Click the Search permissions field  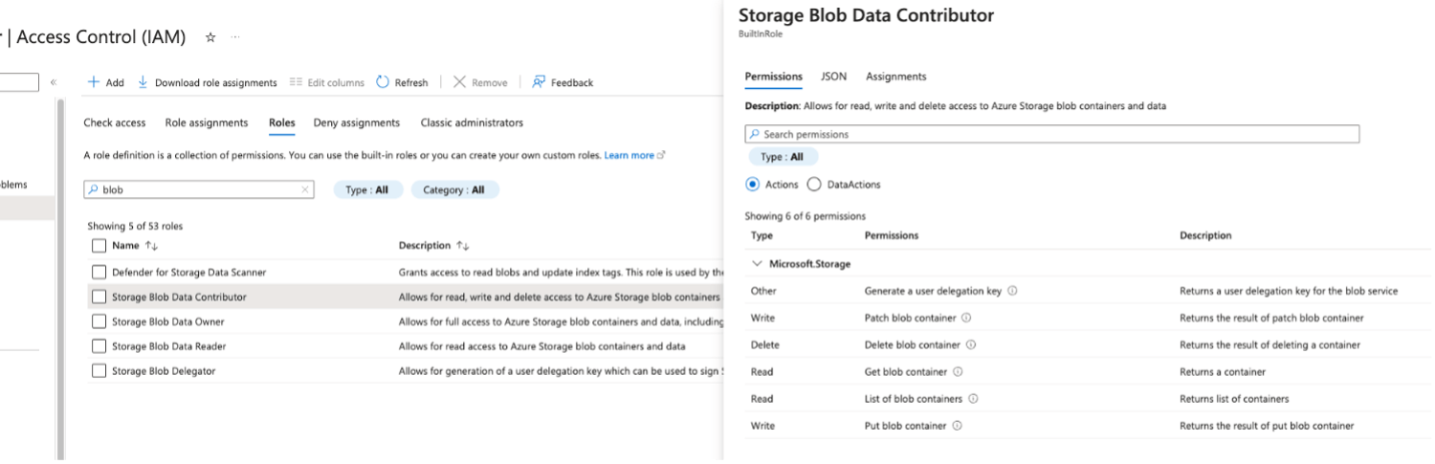[x=1052, y=134]
